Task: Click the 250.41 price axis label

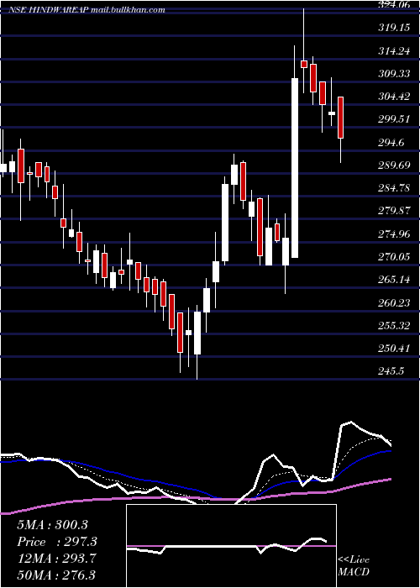Action: coord(394,349)
